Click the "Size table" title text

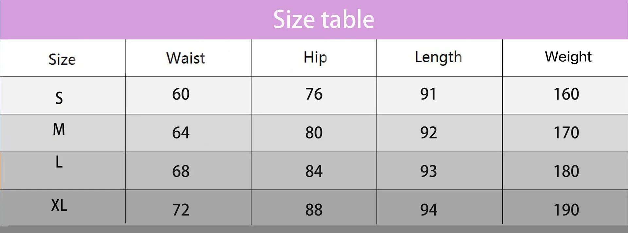(323, 19)
